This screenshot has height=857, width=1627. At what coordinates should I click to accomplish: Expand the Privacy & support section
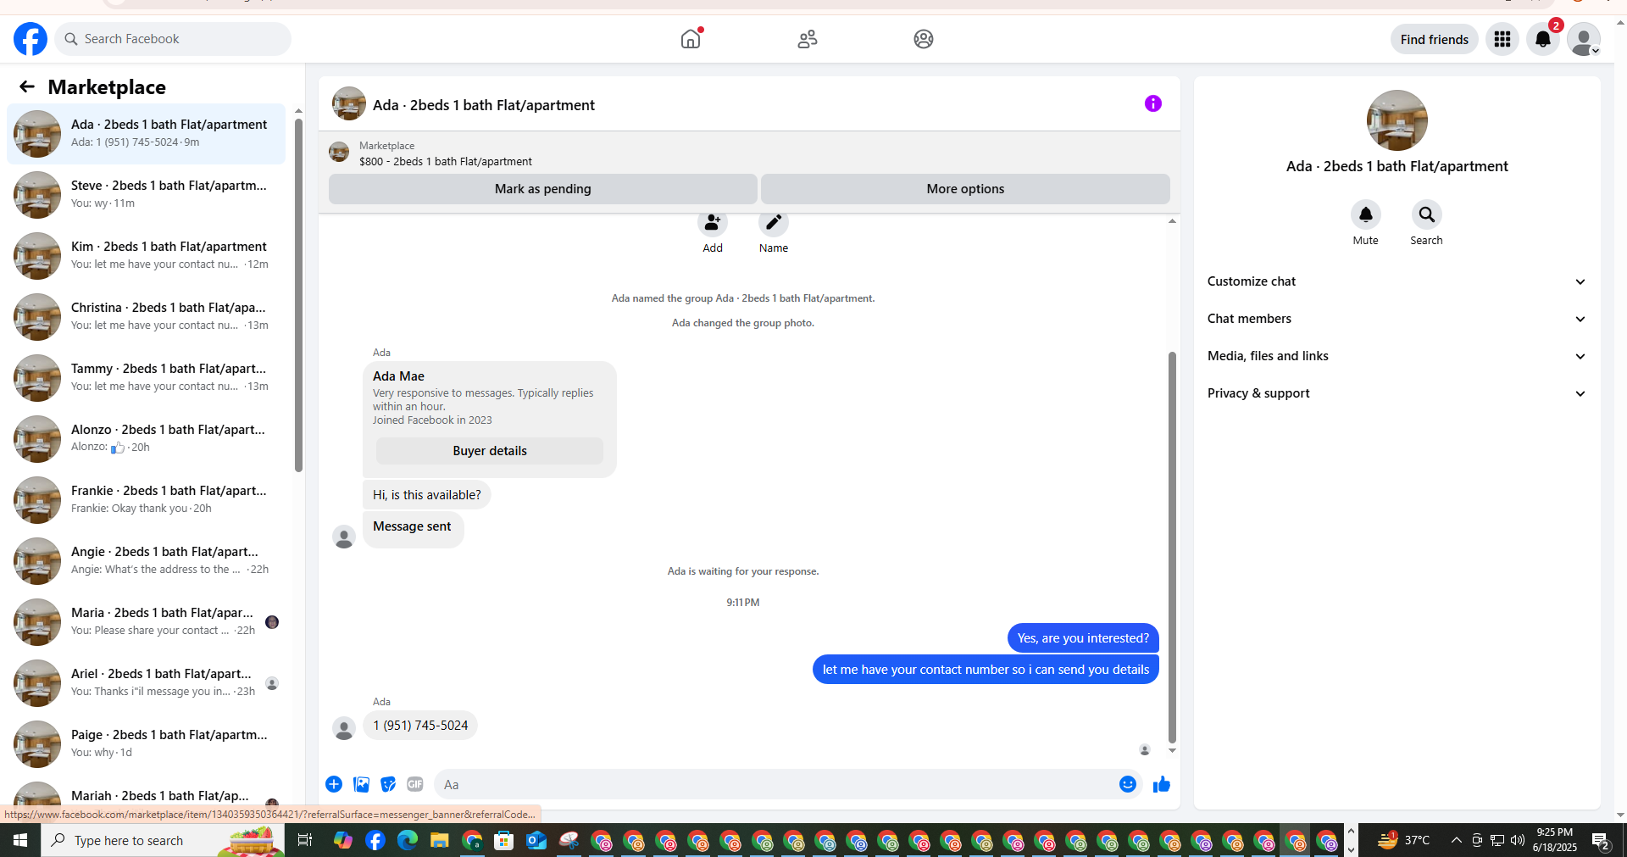coord(1397,393)
